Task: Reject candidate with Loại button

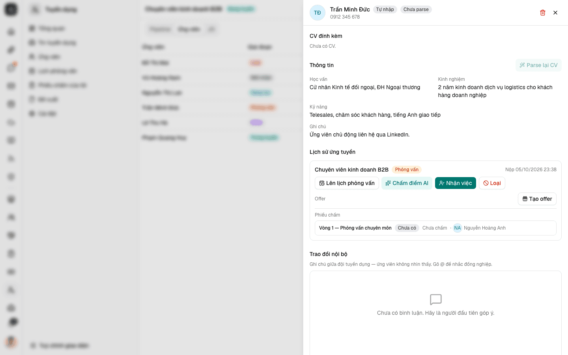Action: (x=492, y=183)
